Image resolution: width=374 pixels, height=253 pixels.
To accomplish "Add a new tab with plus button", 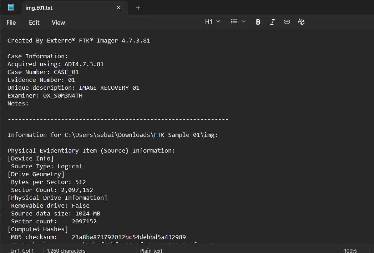I will tap(138, 8).
